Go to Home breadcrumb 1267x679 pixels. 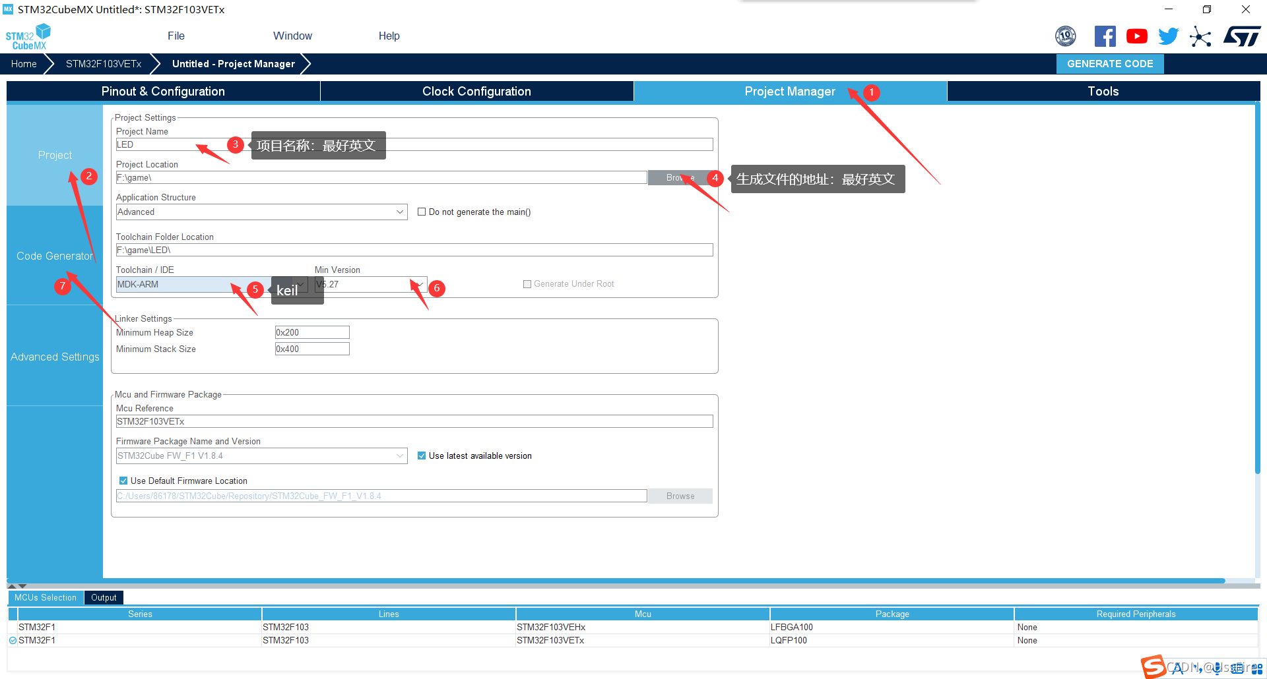pos(24,64)
